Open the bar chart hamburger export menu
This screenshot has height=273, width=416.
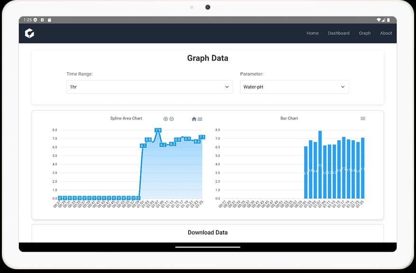click(x=363, y=119)
